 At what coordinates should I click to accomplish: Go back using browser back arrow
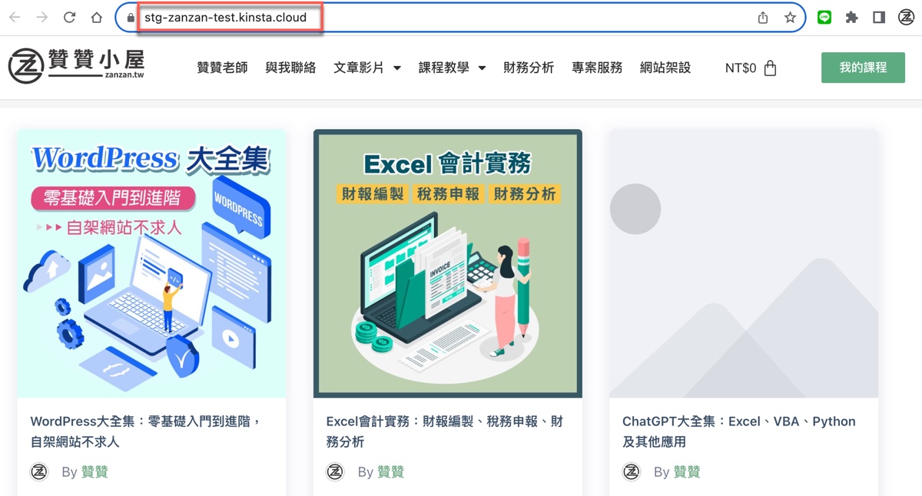[15, 17]
